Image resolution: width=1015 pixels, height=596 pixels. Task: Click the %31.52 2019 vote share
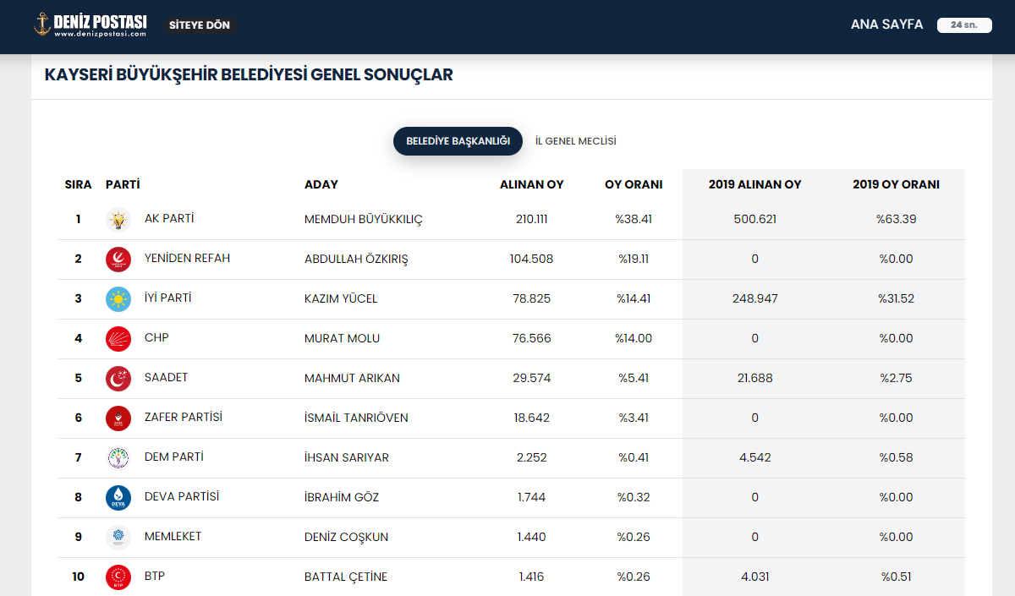pos(897,298)
